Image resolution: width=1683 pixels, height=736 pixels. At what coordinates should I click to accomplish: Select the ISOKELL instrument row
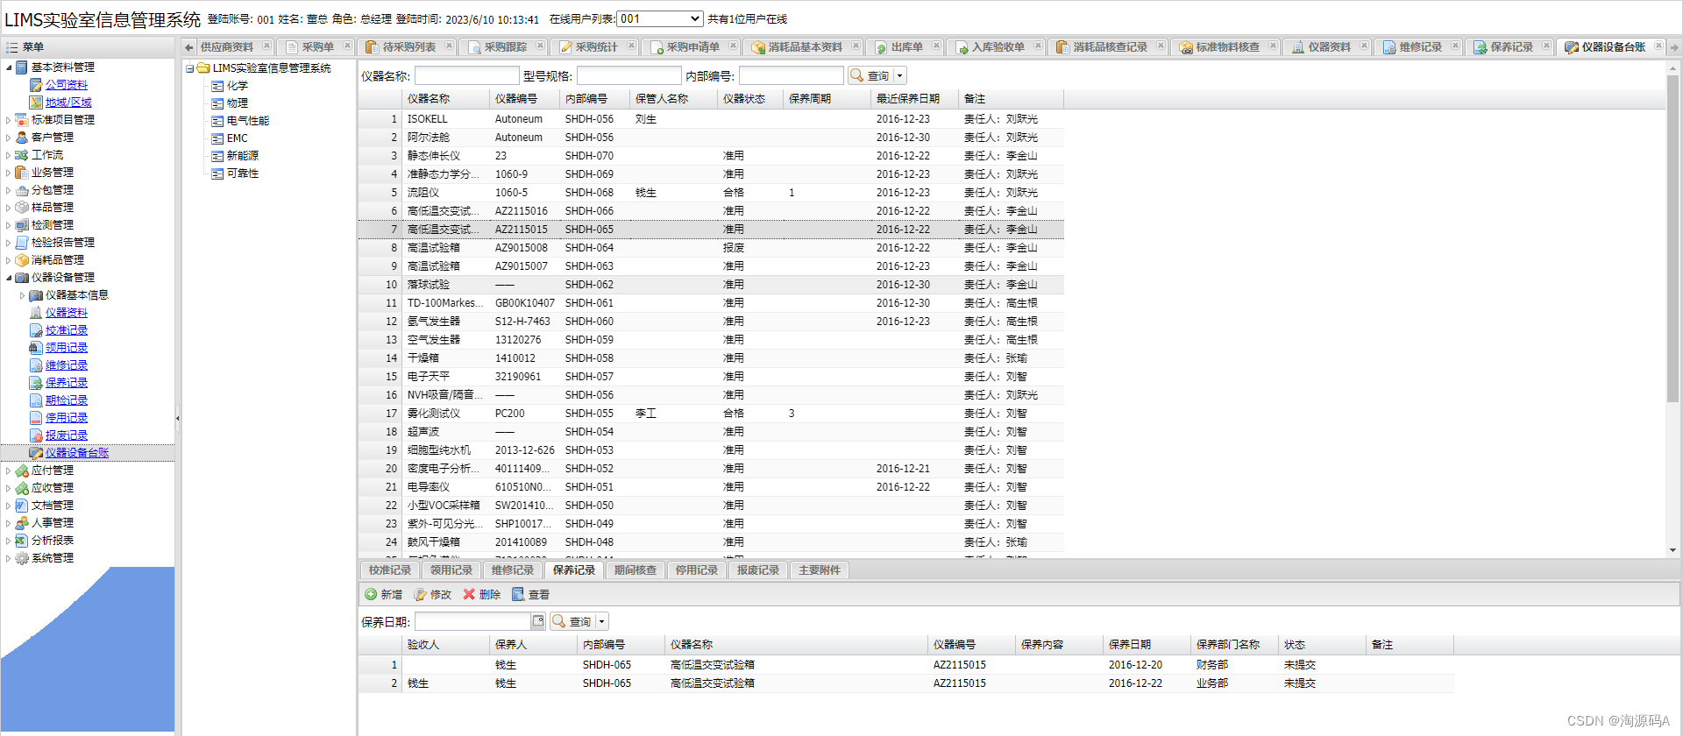point(711,119)
